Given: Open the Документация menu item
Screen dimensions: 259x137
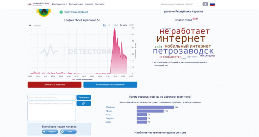Looking at the screenshot, I should click(x=76, y=4).
